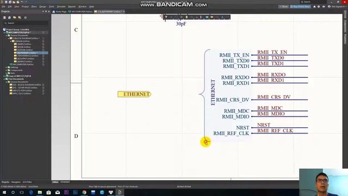This screenshot has height=196, width=348.
Task: Select POWERMCU.SchDoc in the project tree
Action: tap(28, 56)
